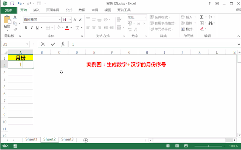
Task: Click the Fill down arrow icon
Action: (x=202, y=23)
